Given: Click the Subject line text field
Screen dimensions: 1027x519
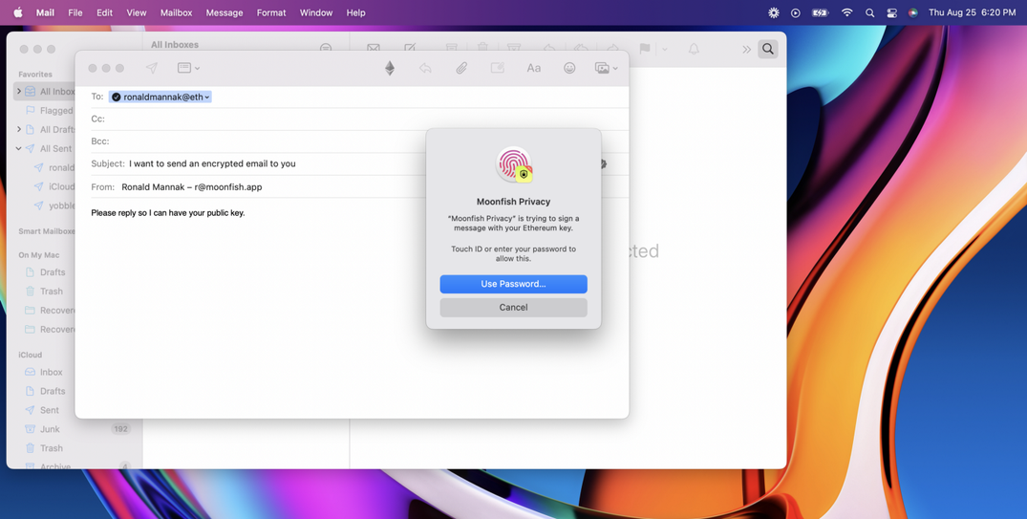Looking at the screenshot, I should (212, 163).
